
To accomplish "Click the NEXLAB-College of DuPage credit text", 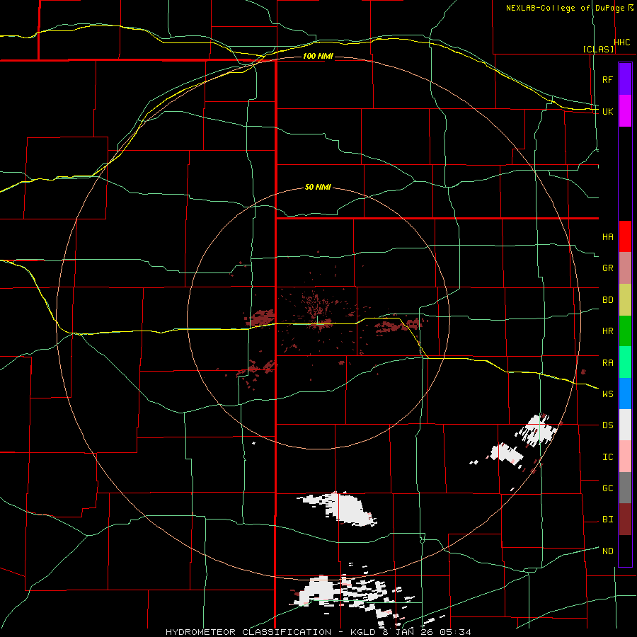I will 565,8.
